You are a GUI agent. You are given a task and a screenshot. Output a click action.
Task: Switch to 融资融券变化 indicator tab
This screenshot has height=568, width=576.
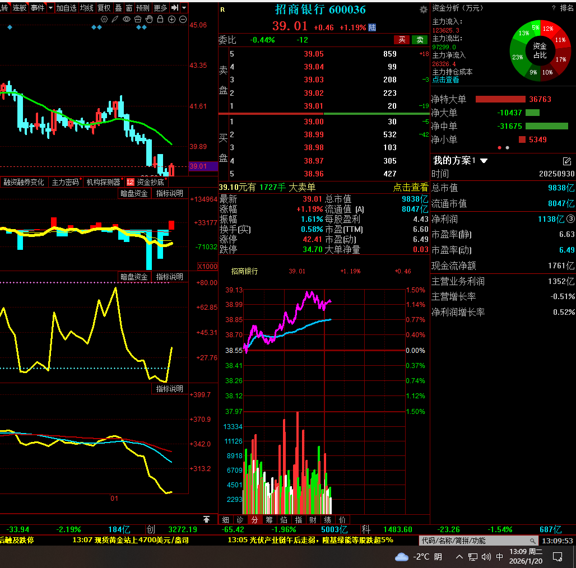[24, 182]
